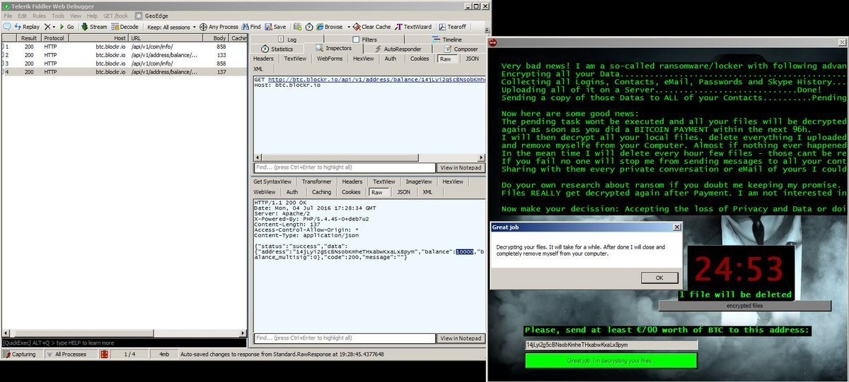Click the Stream mode icon
The width and height of the screenshot is (849, 382).
(84, 27)
